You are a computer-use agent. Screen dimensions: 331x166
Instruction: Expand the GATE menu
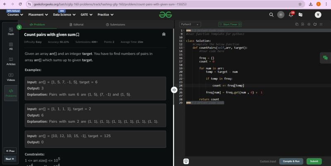(x=86, y=14)
